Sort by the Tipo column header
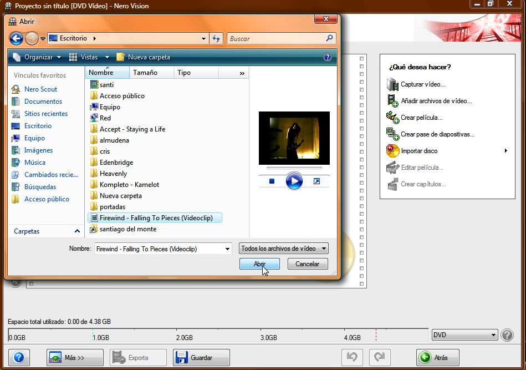526x370 pixels. pos(196,73)
